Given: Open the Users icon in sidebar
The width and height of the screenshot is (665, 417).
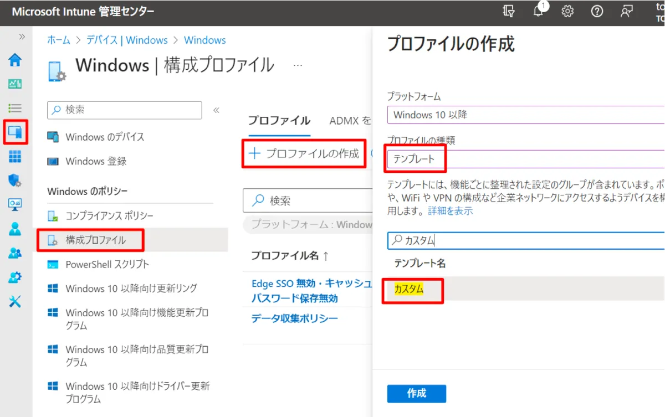Looking at the screenshot, I should click(15, 229).
